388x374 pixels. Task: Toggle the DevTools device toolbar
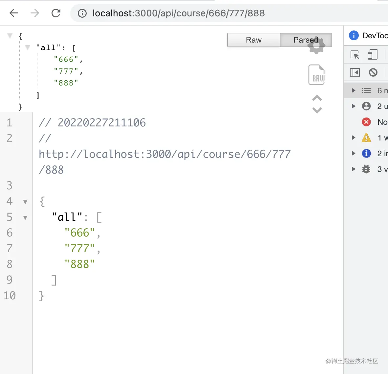pyautogui.click(x=373, y=55)
